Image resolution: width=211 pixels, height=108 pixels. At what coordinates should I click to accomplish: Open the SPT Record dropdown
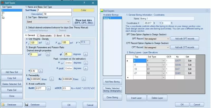click(157, 39)
